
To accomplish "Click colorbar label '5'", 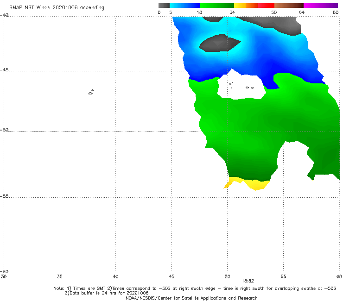I will click(171, 12).
